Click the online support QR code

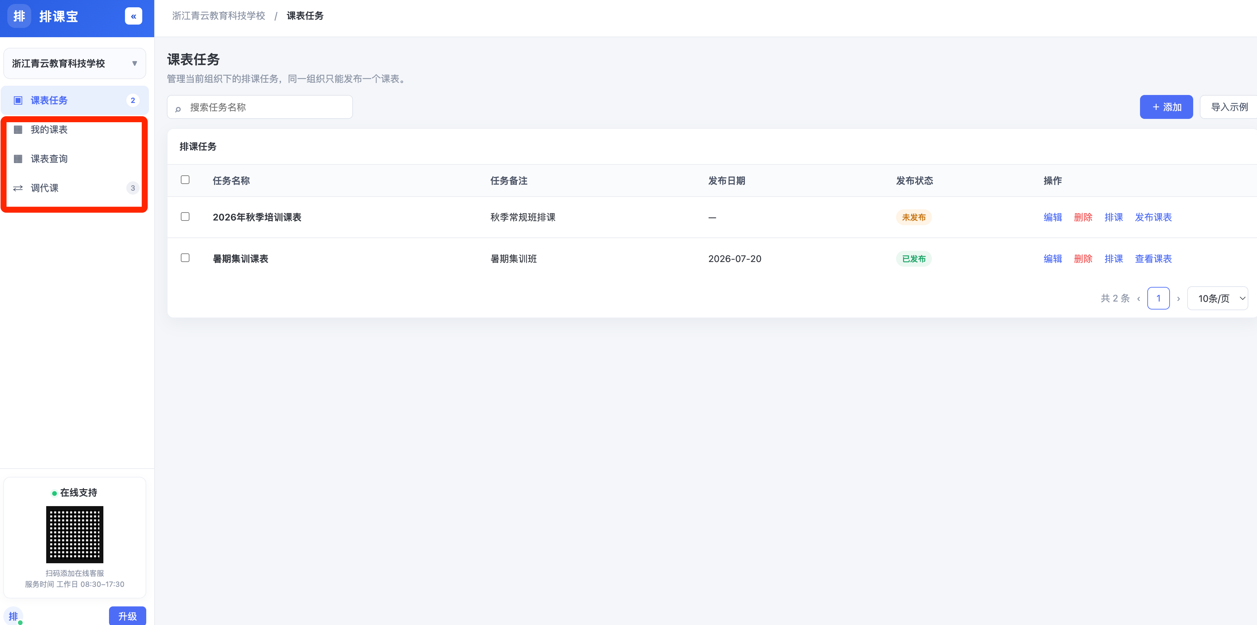pyautogui.click(x=75, y=534)
